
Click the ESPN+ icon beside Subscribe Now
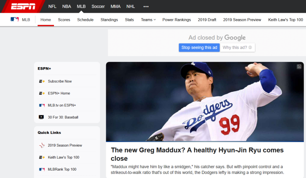42,81
